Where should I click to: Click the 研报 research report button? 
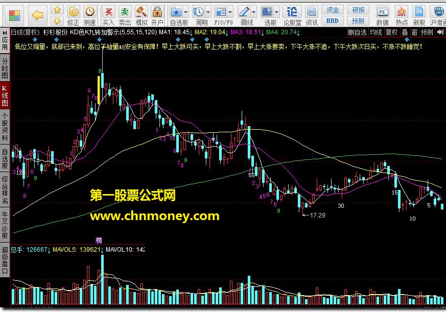point(358,10)
